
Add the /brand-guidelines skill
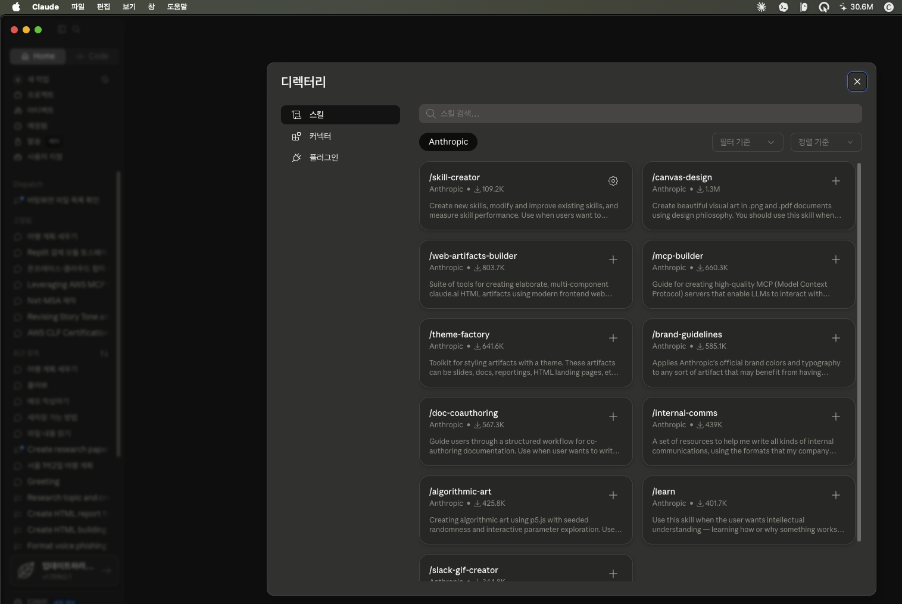836,338
